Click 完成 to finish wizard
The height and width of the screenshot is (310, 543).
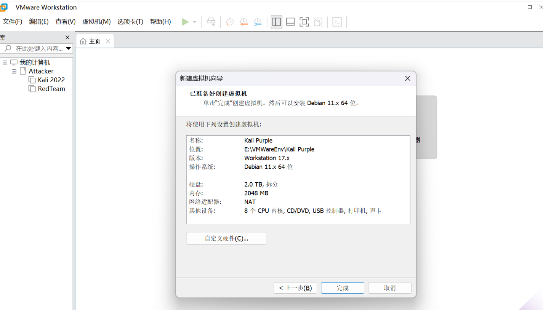click(x=343, y=288)
